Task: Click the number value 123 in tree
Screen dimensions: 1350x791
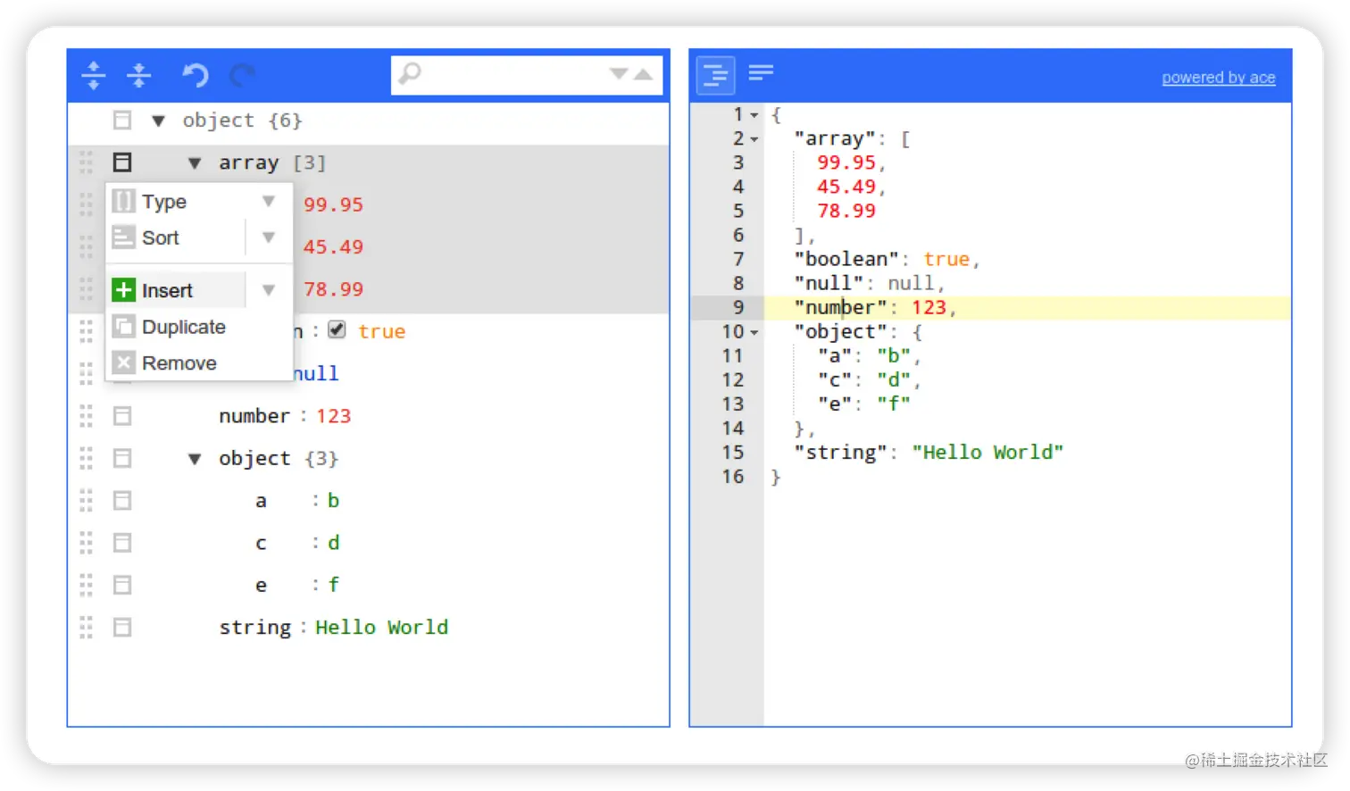Action: 333,416
